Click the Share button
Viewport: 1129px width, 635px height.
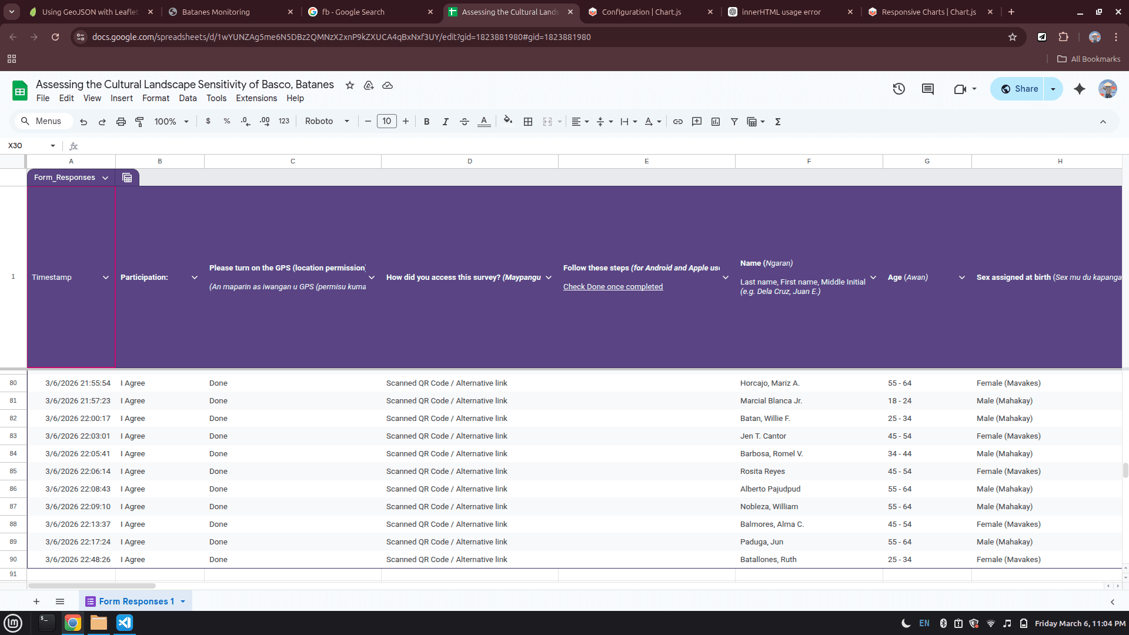click(1018, 89)
